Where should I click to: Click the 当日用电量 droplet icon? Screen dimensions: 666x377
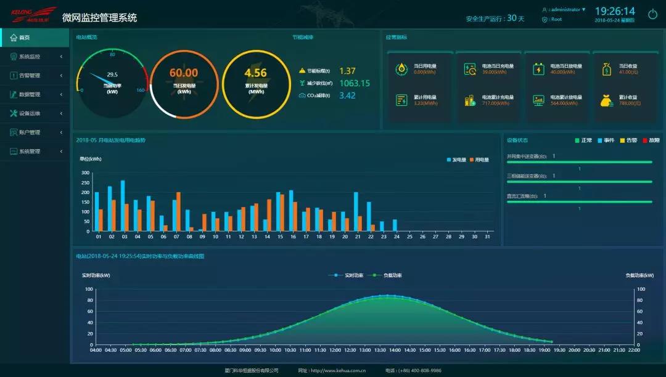tap(401, 69)
